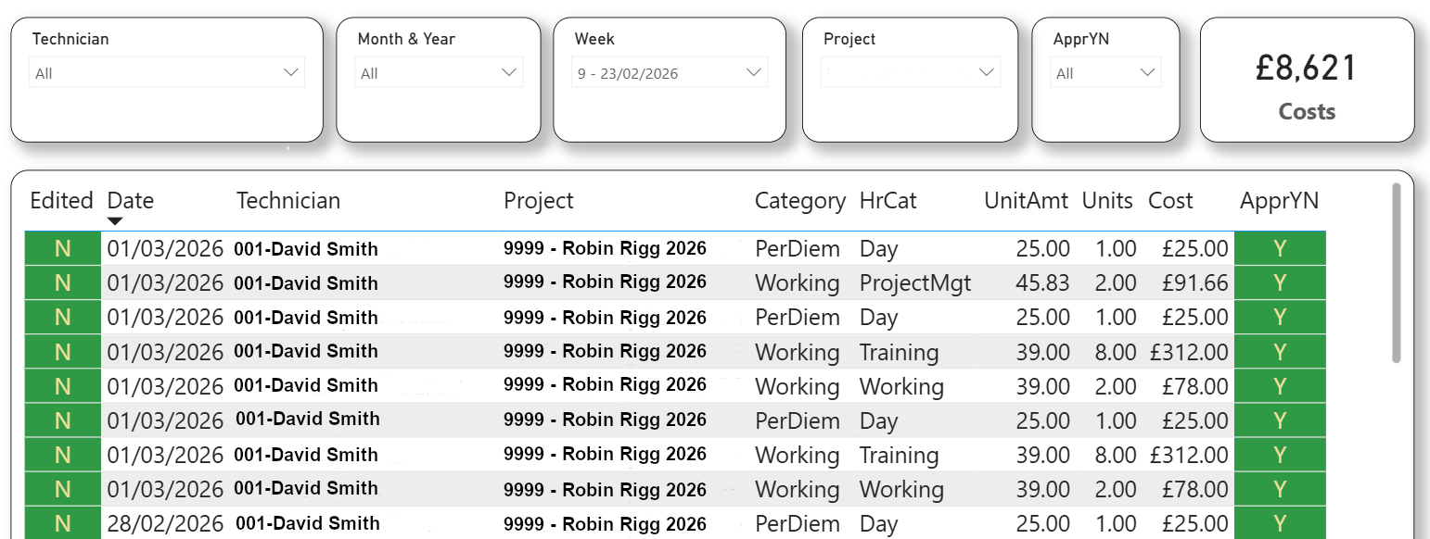Click the 9999 - Robin Rigg 2026 project link
The height and width of the screenshot is (539, 1430).
[x=603, y=248]
